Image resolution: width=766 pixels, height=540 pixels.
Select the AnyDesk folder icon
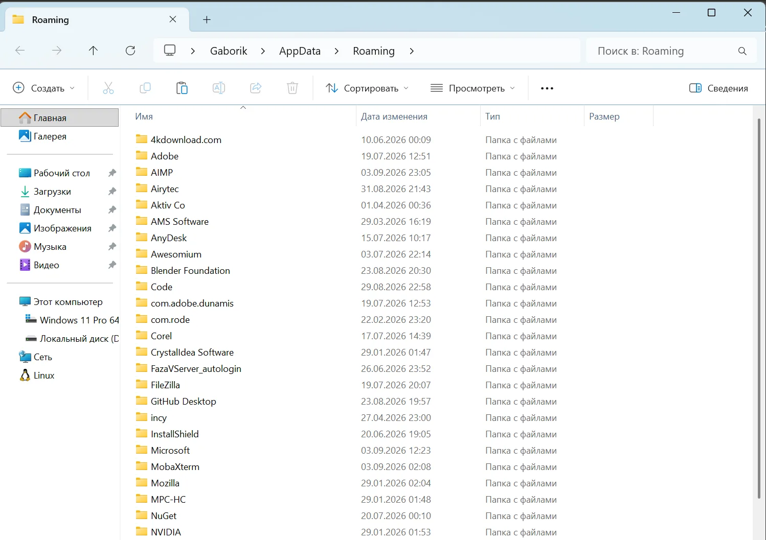[142, 237]
